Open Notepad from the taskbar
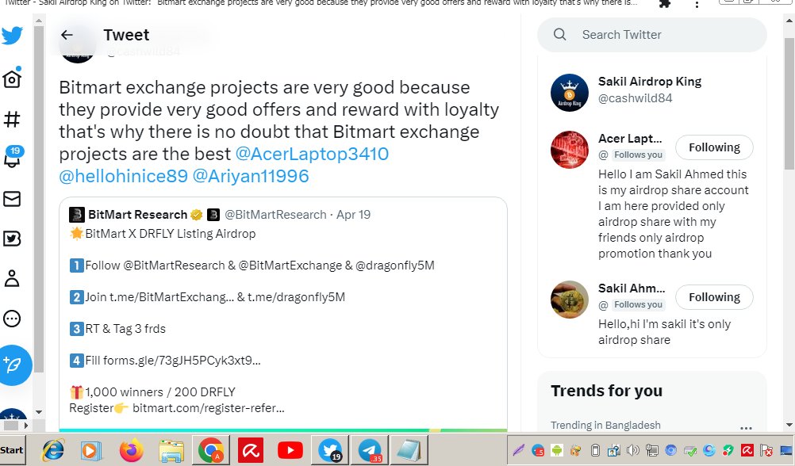 click(409, 450)
